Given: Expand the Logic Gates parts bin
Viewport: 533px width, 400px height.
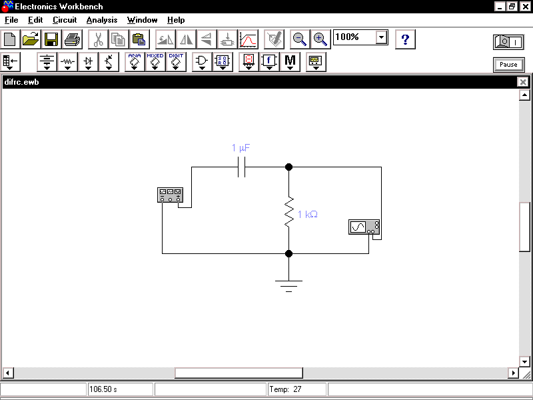Looking at the screenshot, I should click(x=201, y=62).
